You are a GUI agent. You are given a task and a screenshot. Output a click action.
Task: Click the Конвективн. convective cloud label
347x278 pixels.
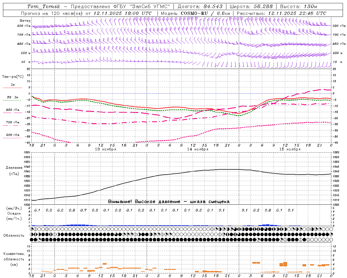(14, 254)
